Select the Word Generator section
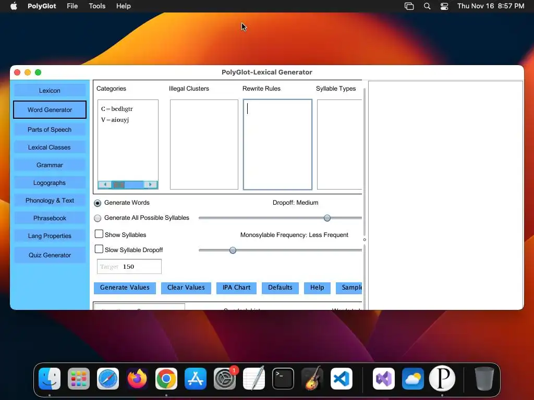Screen dimensions: 534x400 pyautogui.click(x=50, y=109)
